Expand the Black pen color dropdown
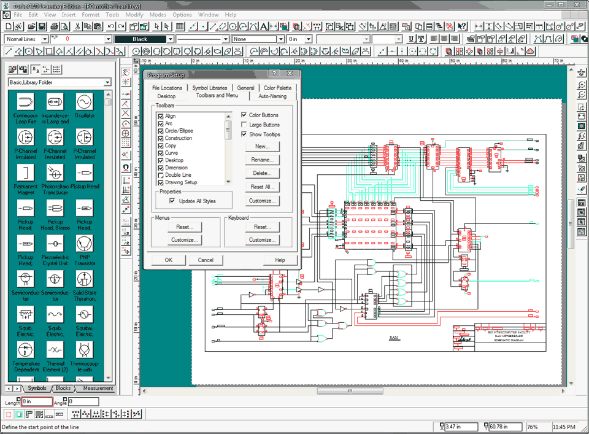The width and height of the screenshot is (589, 434). pos(171,39)
